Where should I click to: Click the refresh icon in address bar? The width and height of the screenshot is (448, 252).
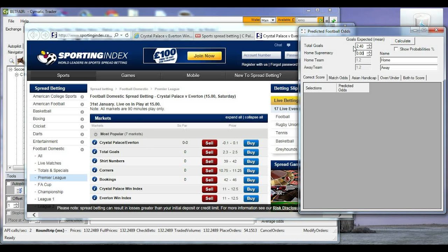[127, 35]
